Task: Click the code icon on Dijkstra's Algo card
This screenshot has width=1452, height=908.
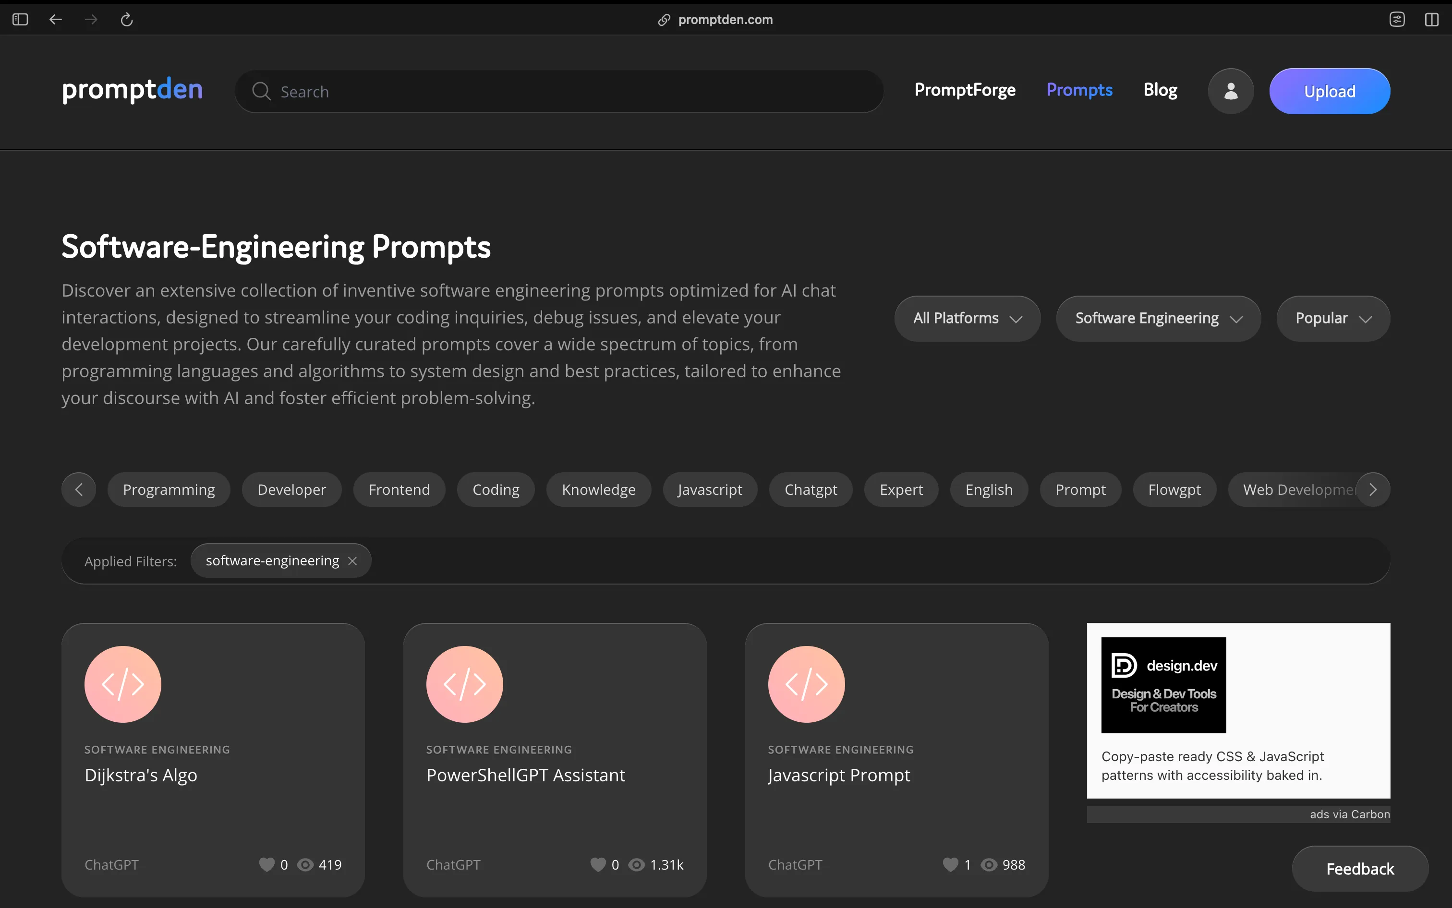Action: click(x=122, y=684)
